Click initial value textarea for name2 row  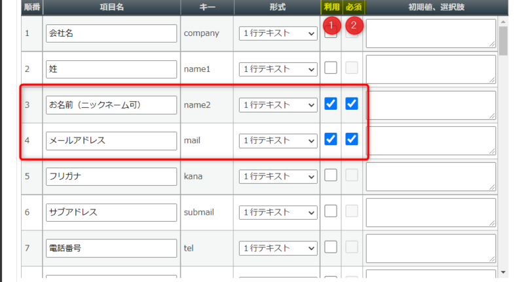[431, 105]
